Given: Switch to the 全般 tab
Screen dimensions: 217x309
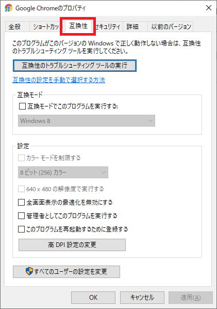Looking at the screenshot, I should point(14,26).
